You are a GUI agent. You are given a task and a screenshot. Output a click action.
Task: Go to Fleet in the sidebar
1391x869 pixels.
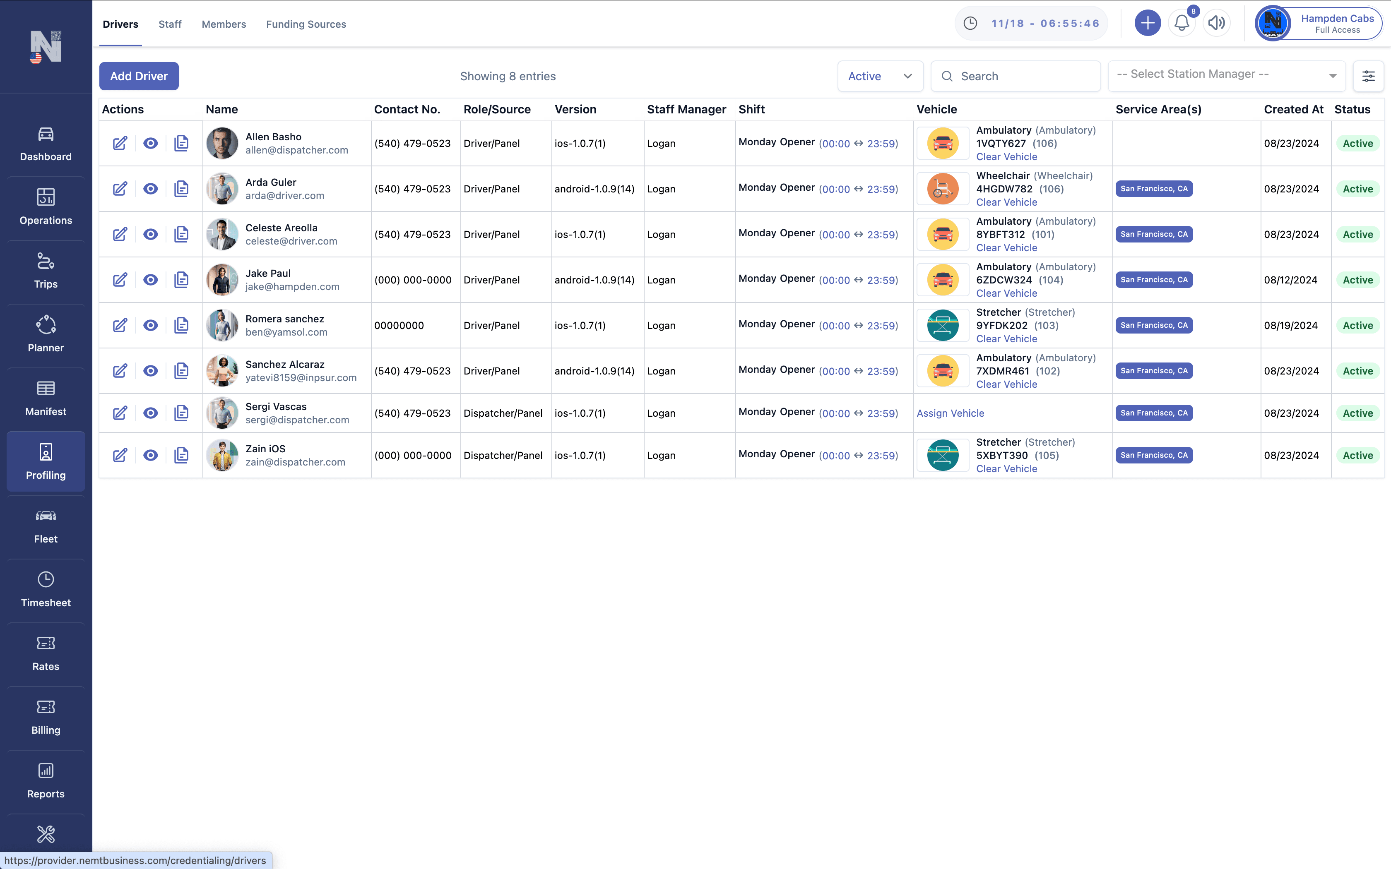[46, 526]
